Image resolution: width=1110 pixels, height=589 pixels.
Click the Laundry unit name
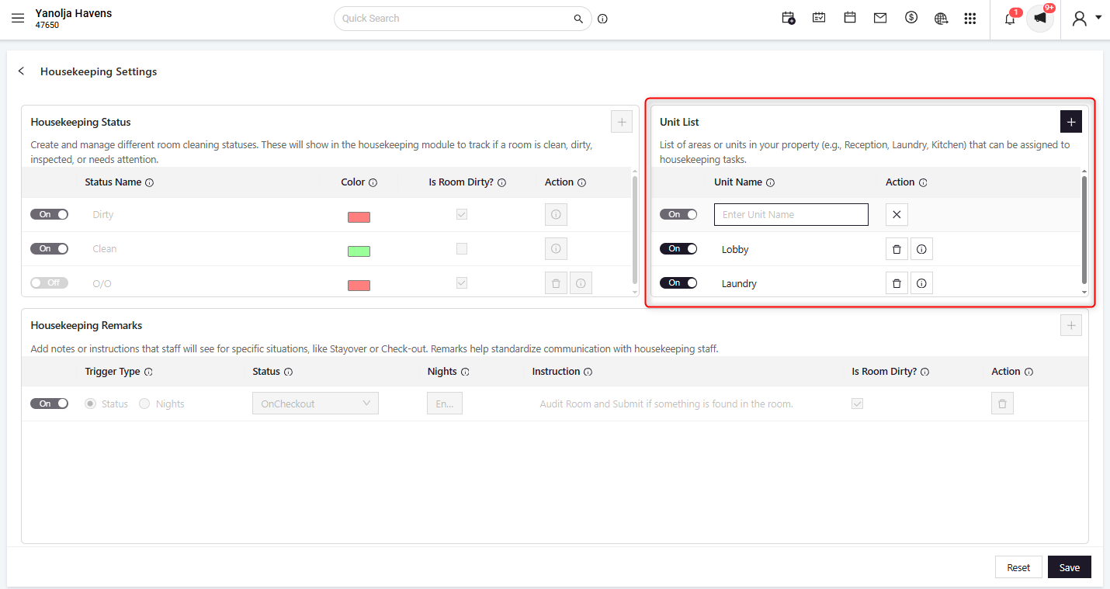tap(739, 284)
